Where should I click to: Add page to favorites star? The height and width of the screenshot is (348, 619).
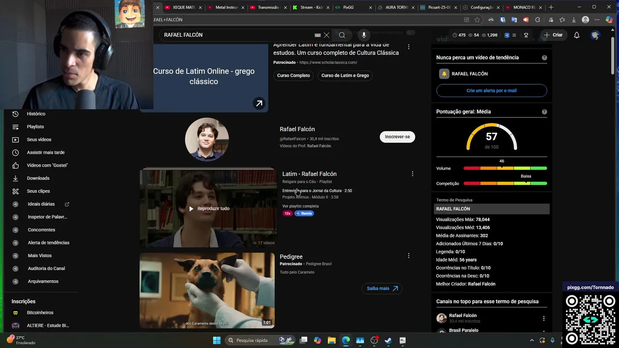pos(477,20)
